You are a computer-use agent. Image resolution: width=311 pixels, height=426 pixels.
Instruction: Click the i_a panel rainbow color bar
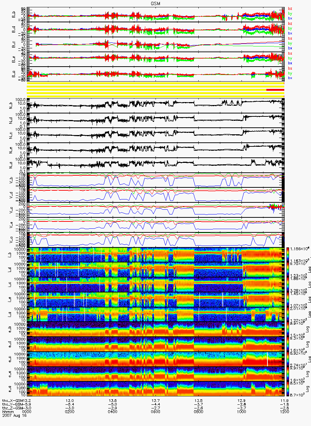pyautogui.click(x=288, y=314)
